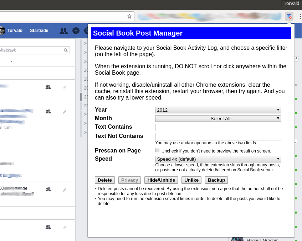Click the Delete button in the extension panel
Screen dimensions: 302x241
tap(104, 180)
